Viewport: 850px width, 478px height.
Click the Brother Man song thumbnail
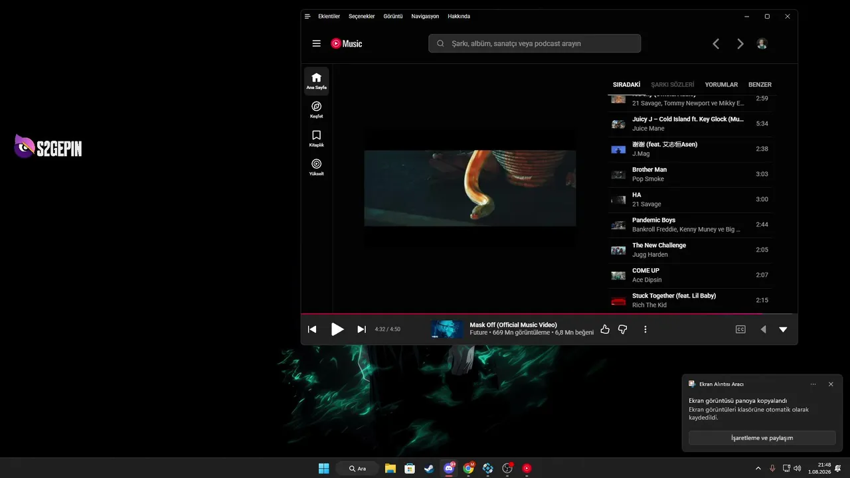[x=618, y=175]
